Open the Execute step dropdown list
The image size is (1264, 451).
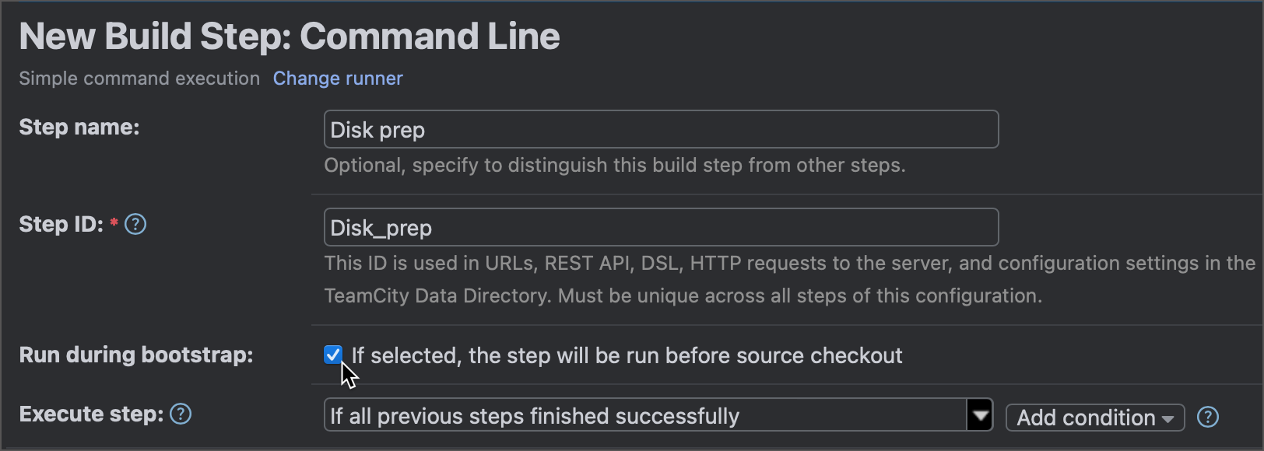point(646,415)
